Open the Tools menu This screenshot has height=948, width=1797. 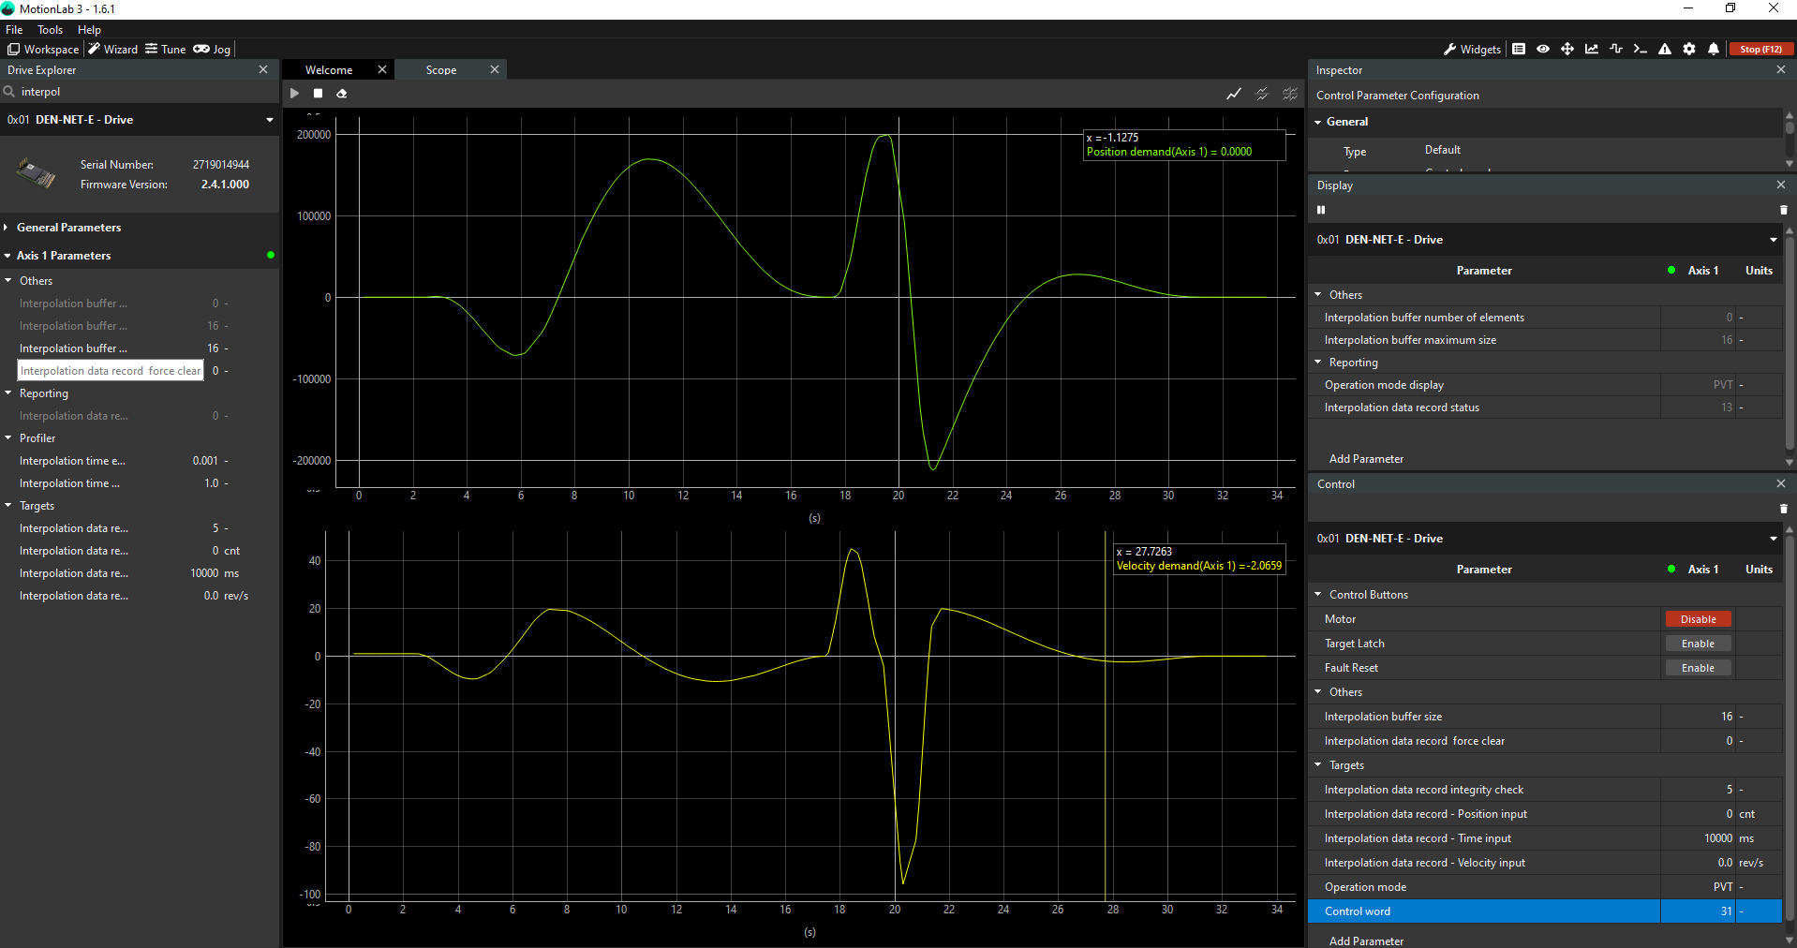pyautogui.click(x=50, y=30)
